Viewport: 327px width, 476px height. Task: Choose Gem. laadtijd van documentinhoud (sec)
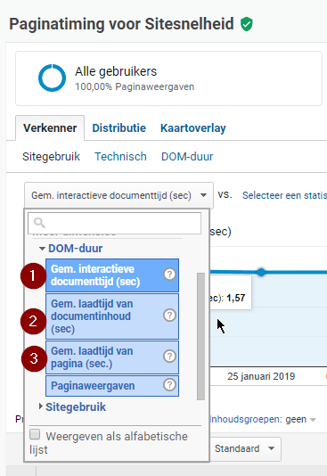(x=112, y=316)
